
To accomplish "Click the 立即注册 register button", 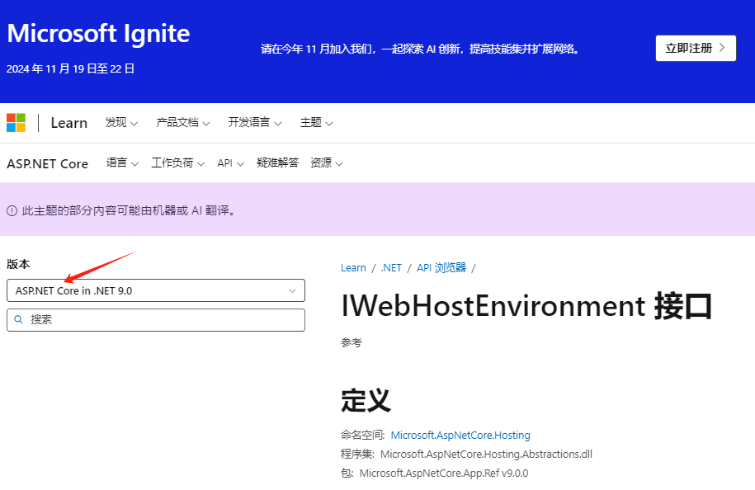I will (x=696, y=48).
